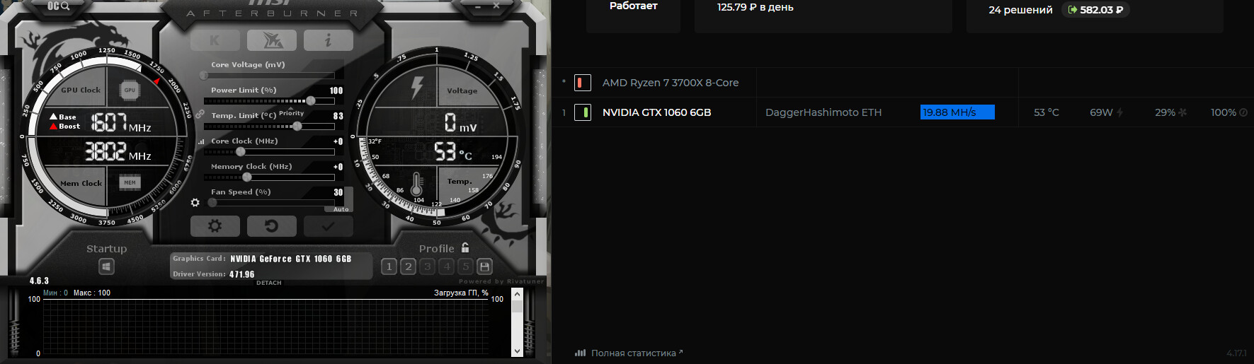Click the NVIDIA GTX 1060 6GB name
The image size is (1254, 364).
pyautogui.click(x=656, y=112)
